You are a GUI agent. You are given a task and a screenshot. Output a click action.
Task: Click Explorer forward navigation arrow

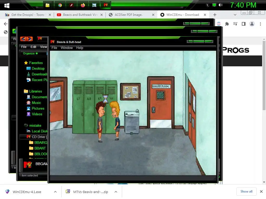click(x=30, y=39)
